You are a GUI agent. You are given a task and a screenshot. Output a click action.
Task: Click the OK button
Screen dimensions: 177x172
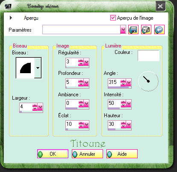(53, 154)
